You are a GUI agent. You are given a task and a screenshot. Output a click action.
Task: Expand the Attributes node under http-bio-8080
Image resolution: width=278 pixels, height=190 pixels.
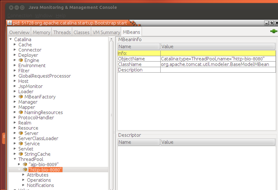point(23,175)
